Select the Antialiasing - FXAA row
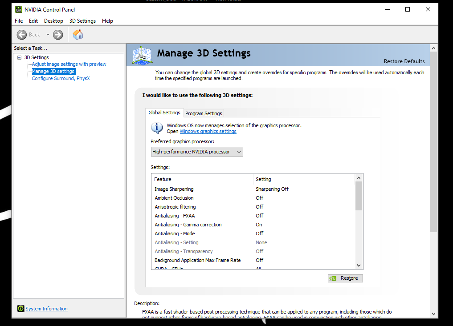 click(x=253, y=216)
